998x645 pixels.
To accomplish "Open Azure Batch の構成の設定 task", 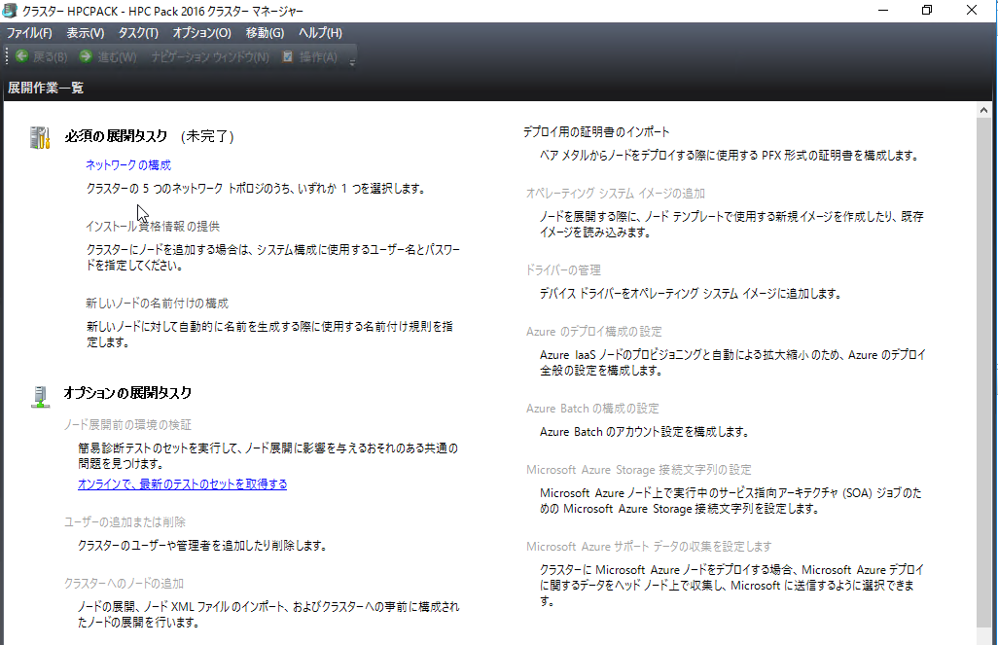I will coord(592,409).
